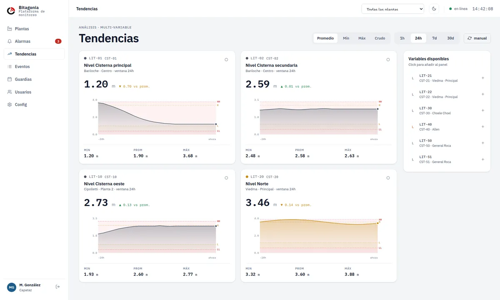Viewport: 500px width, 300px height.
Task: Open Config in the sidebar
Action: tap(34, 105)
